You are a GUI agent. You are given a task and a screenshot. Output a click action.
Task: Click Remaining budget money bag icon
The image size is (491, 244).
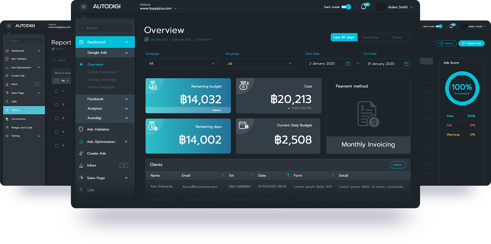click(x=153, y=86)
